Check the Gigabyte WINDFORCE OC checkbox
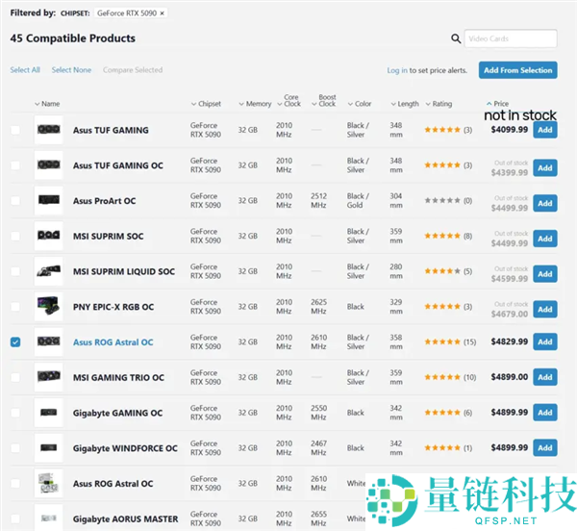The width and height of the screenshot is (577, 531). point(15,448)
